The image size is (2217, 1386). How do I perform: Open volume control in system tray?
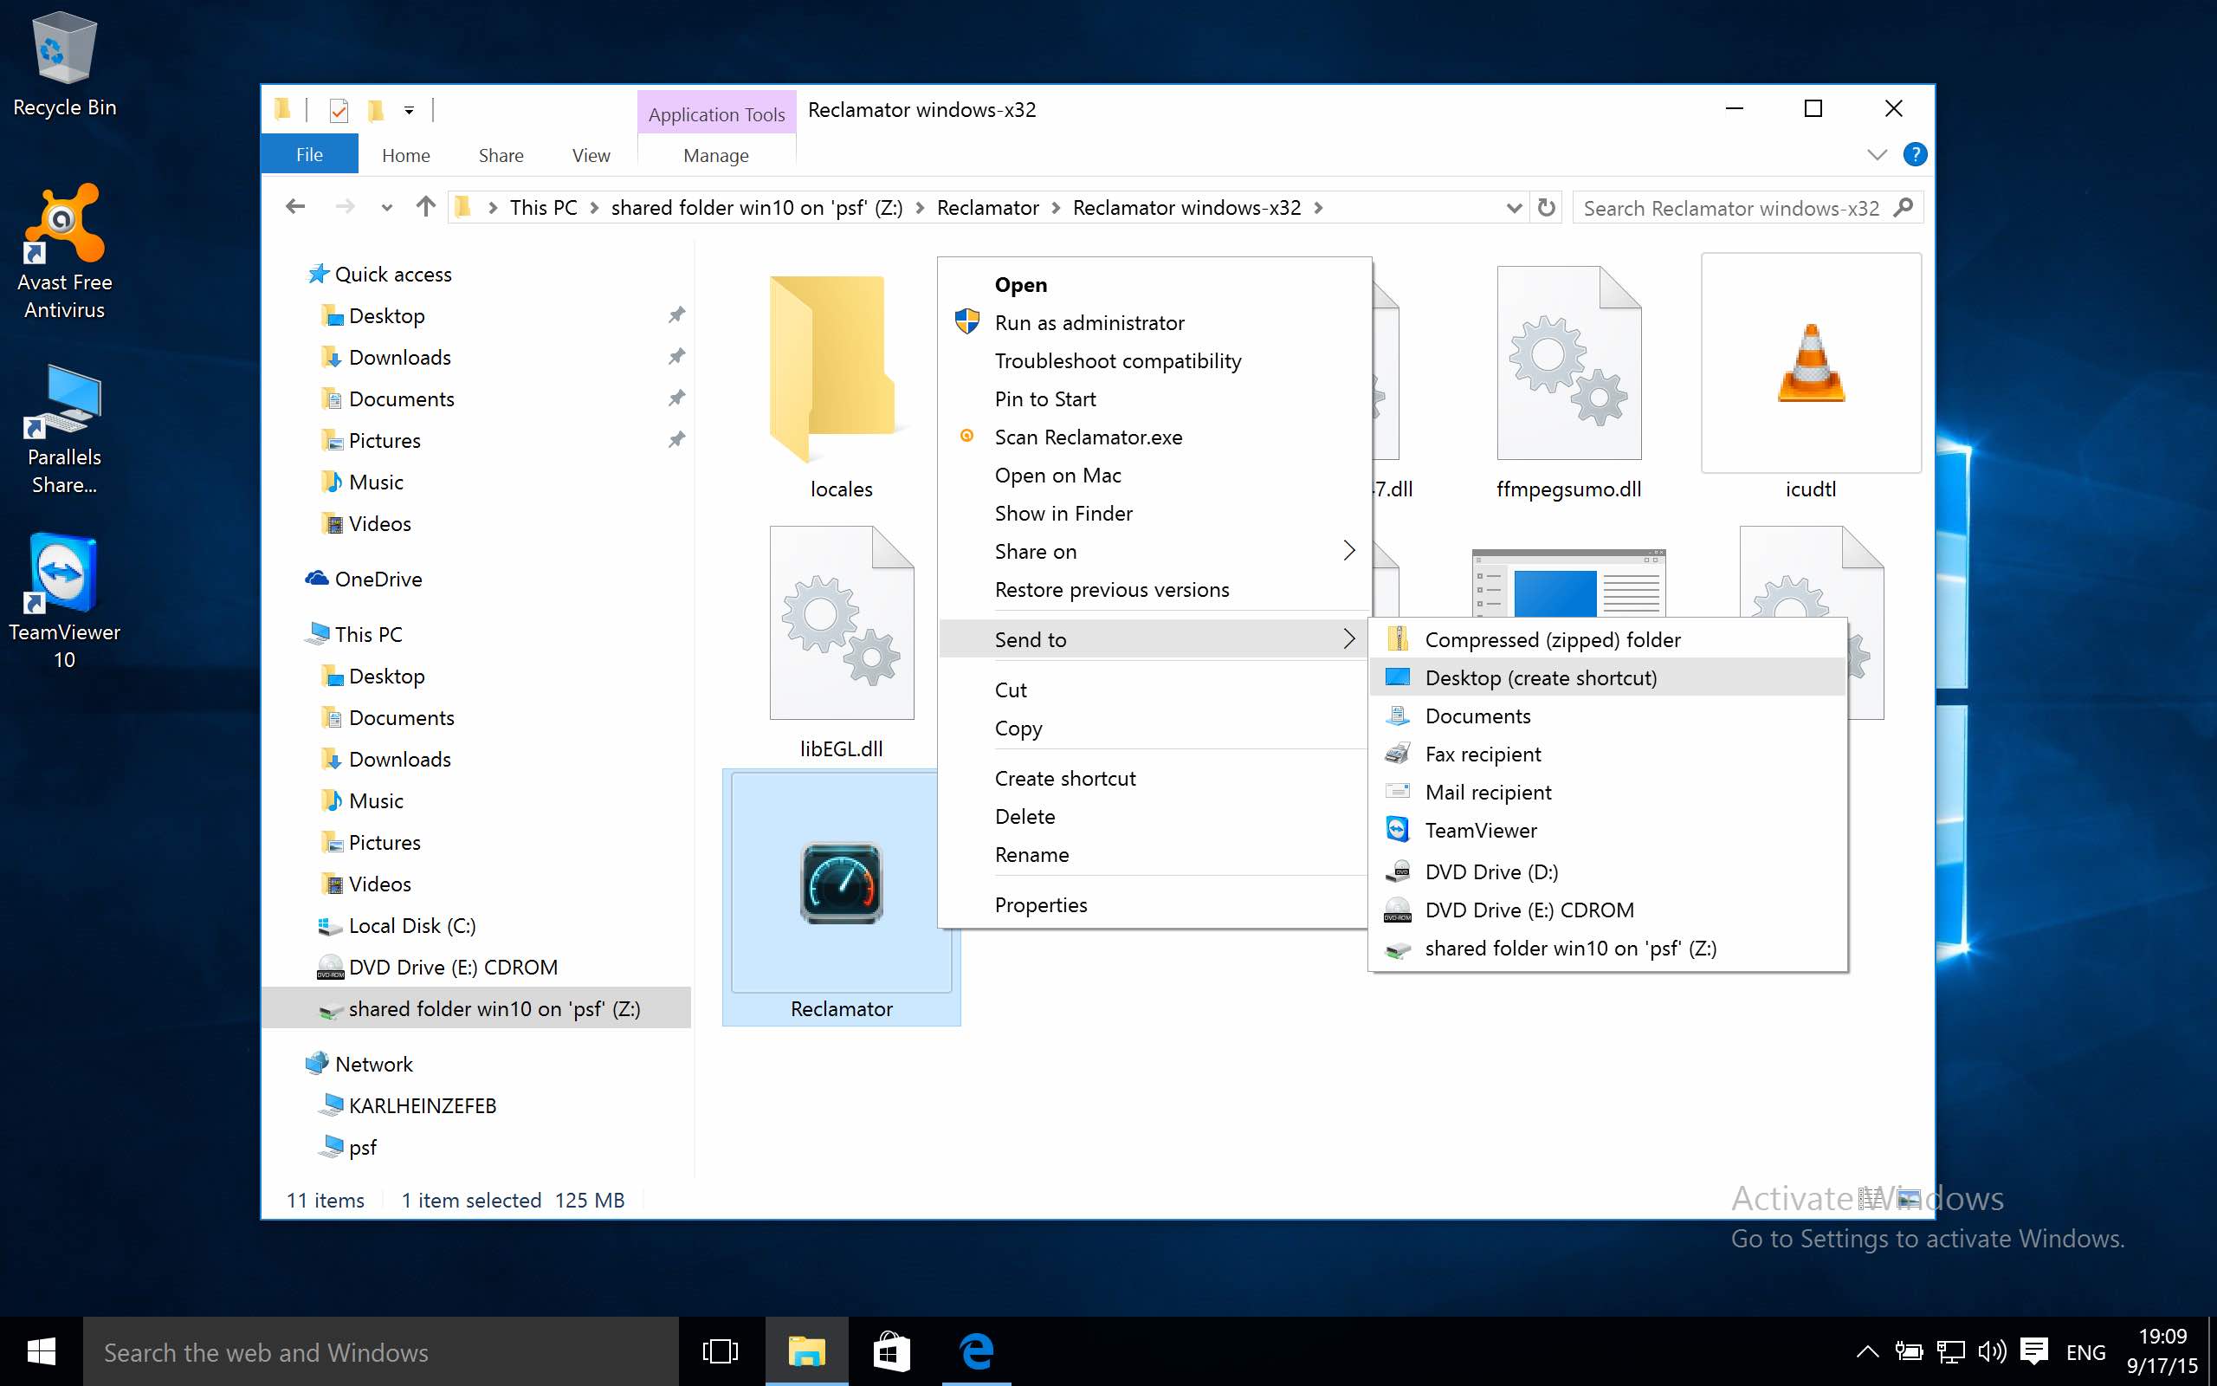pyautogui.click(x=1992, y=1351)
